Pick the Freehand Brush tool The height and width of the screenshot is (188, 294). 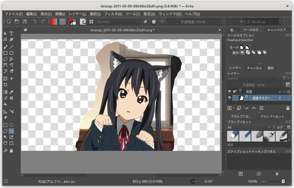pyautogui.click(x=5, y=47)
